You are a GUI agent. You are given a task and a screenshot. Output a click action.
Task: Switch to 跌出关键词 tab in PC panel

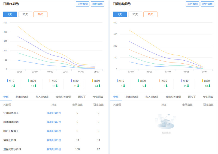(22, 97)
